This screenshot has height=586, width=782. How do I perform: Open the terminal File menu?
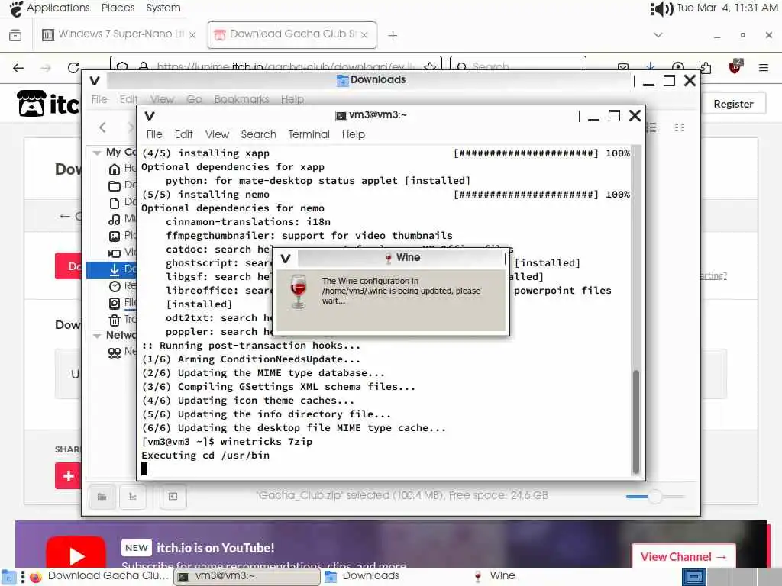tap(154, 134)
